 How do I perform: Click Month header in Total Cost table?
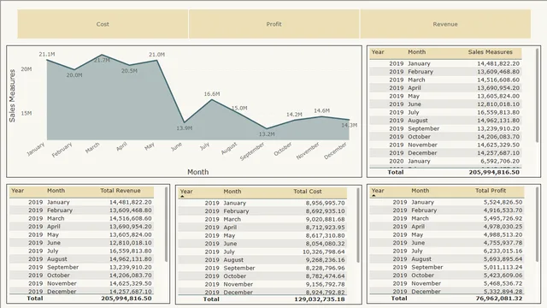pyautogui.click(x=232, y=192)
